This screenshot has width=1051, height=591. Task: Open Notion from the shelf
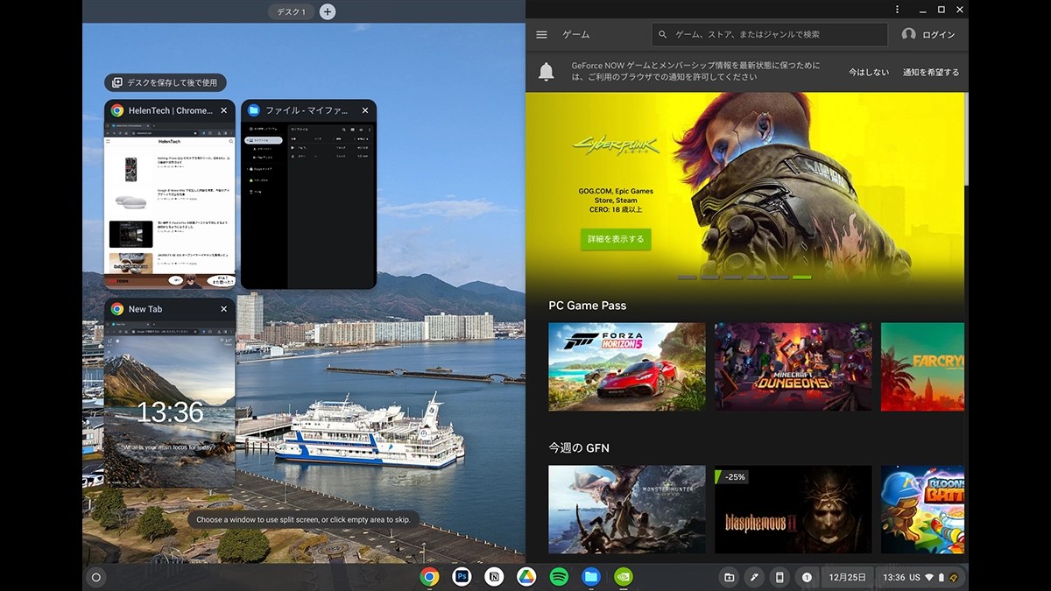(493, 577)
